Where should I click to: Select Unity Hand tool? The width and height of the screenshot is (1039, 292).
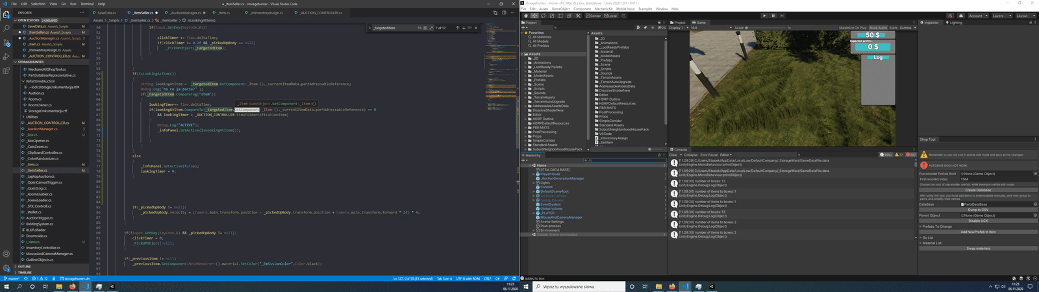526,16
